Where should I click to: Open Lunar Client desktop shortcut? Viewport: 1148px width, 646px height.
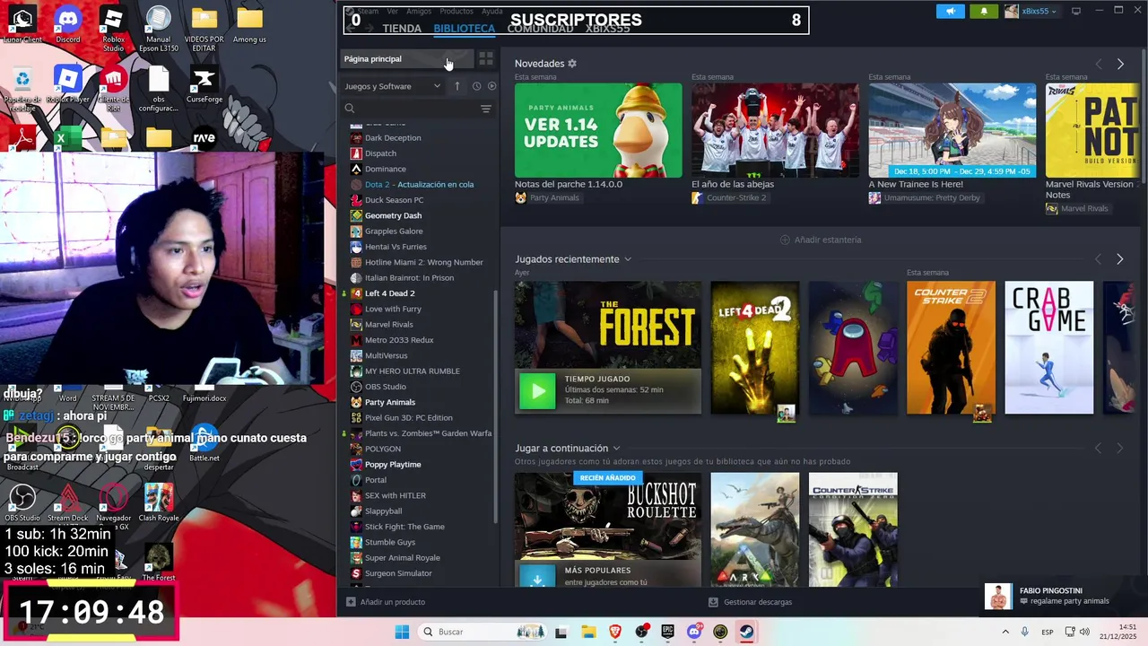coord(22,24)
